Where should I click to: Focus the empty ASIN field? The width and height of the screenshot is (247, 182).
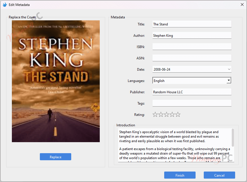(x=192, y=58)
